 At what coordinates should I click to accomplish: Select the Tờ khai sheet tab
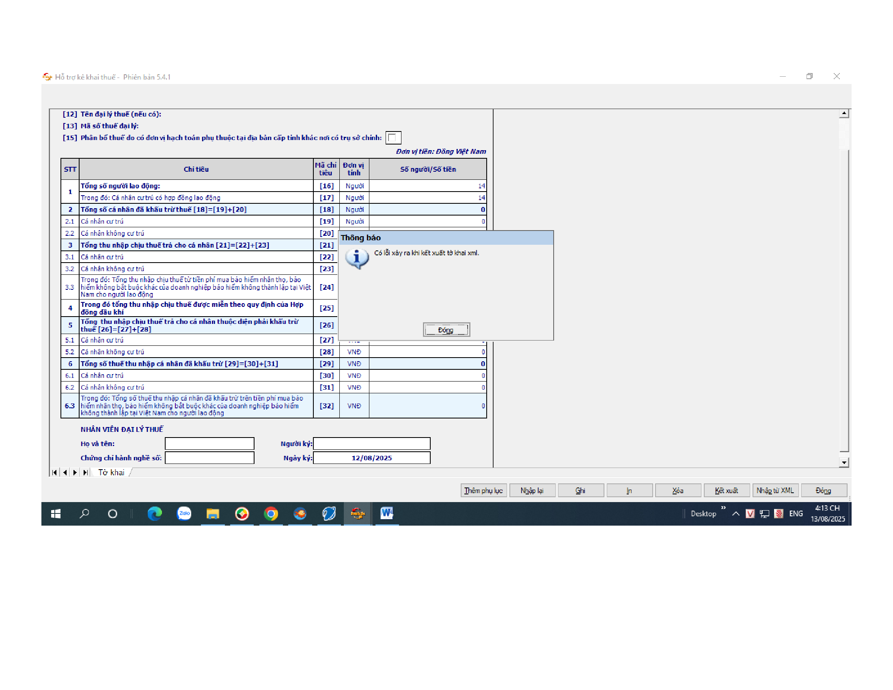tap(111, 472)
